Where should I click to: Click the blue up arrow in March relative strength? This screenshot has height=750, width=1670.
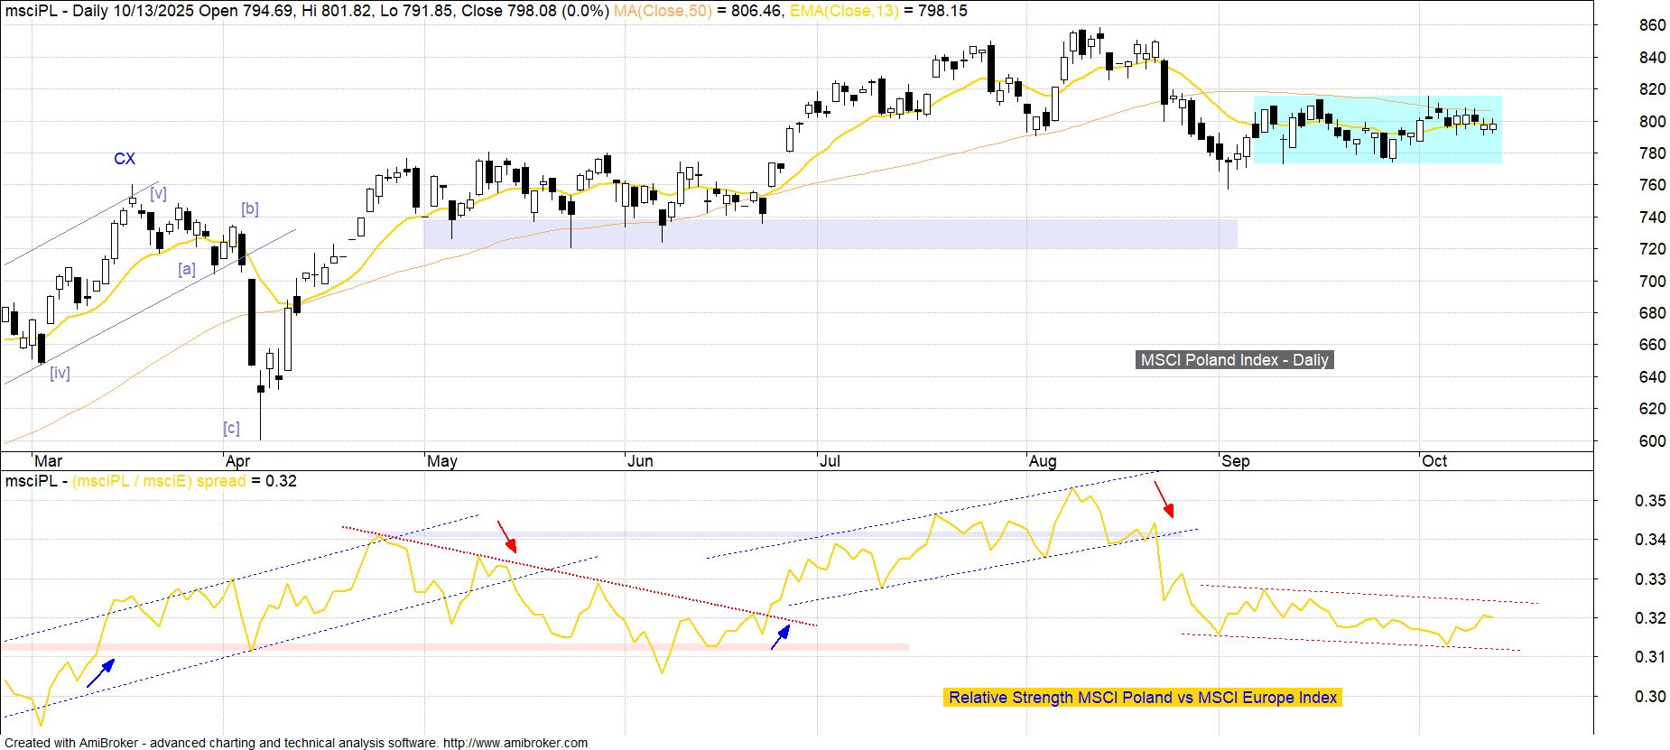pyautogui.click(x=101, y=673)
